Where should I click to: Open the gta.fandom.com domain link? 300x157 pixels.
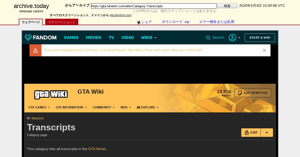[x=120, y=15]
